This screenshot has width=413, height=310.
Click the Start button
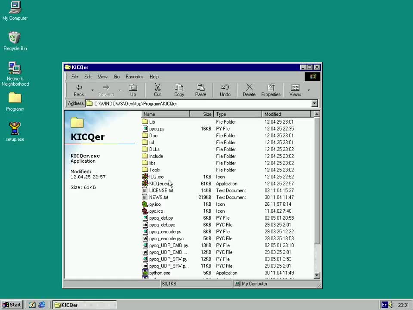click(12, 305)
